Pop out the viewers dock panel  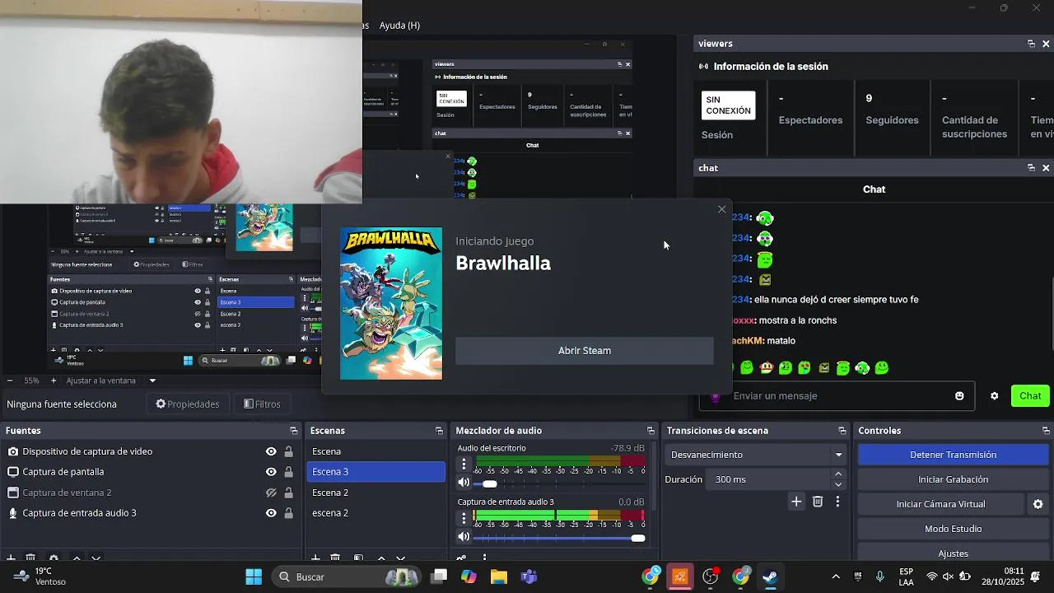(1031, 44)
